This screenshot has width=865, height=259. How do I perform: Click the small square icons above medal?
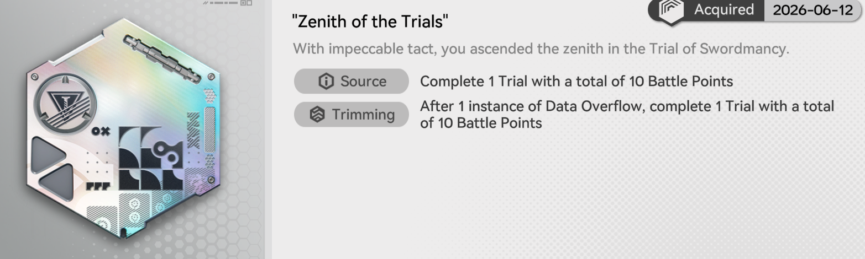247,3
